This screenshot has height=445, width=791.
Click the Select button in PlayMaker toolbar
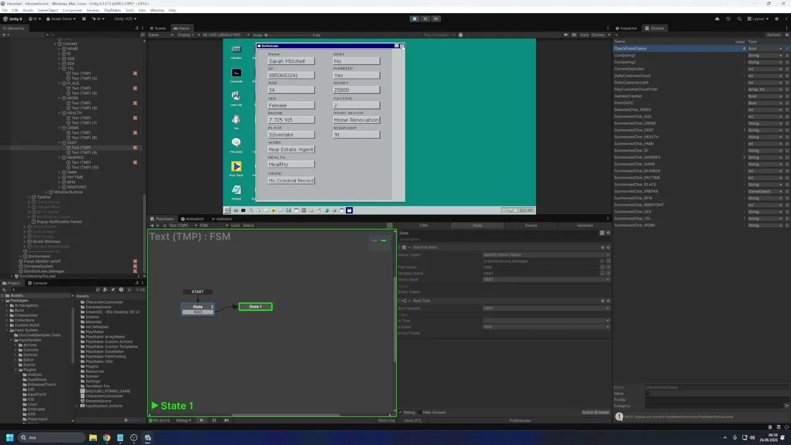coord(248,226)
